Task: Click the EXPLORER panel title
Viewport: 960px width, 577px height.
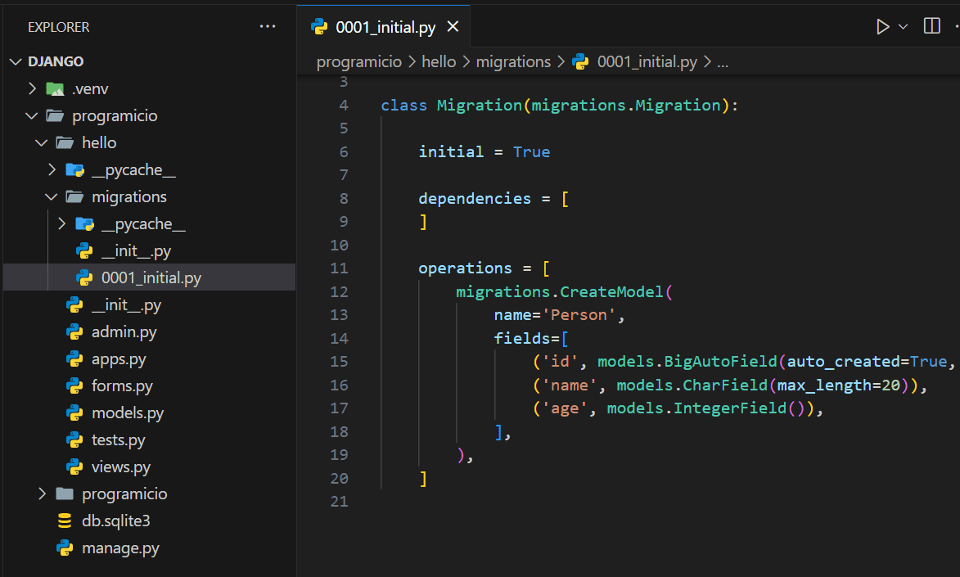Action: (59, 27)
